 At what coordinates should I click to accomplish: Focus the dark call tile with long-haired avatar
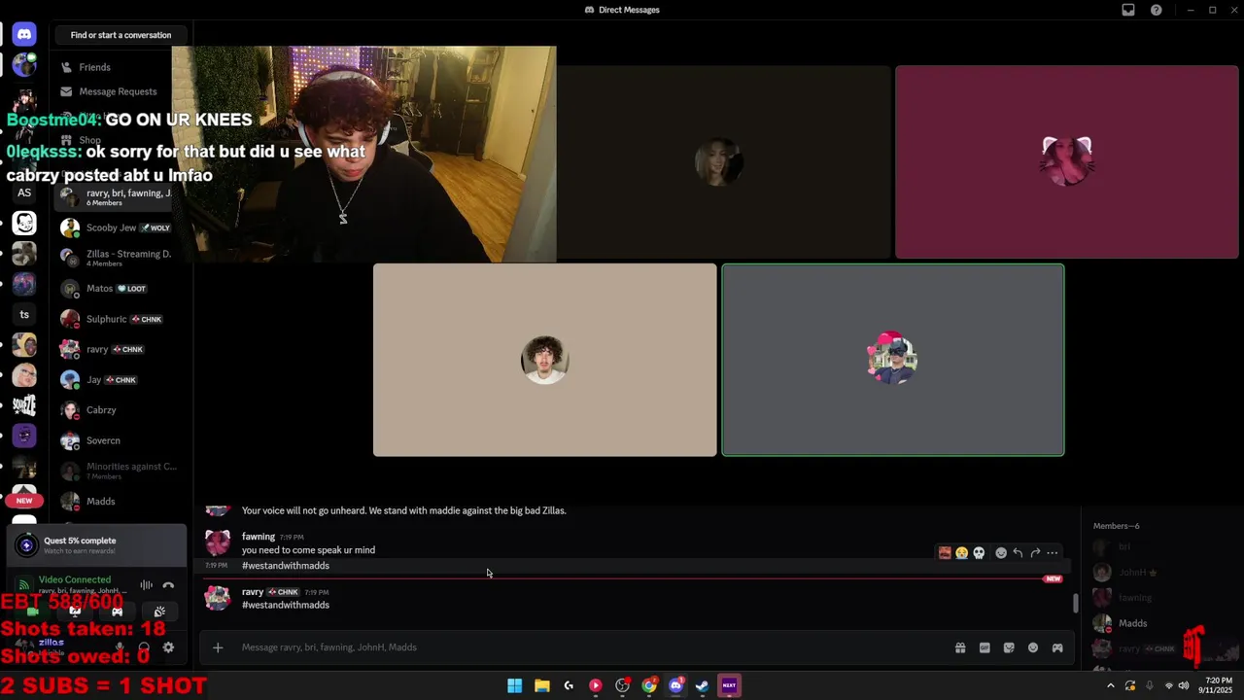pos(718,161)
